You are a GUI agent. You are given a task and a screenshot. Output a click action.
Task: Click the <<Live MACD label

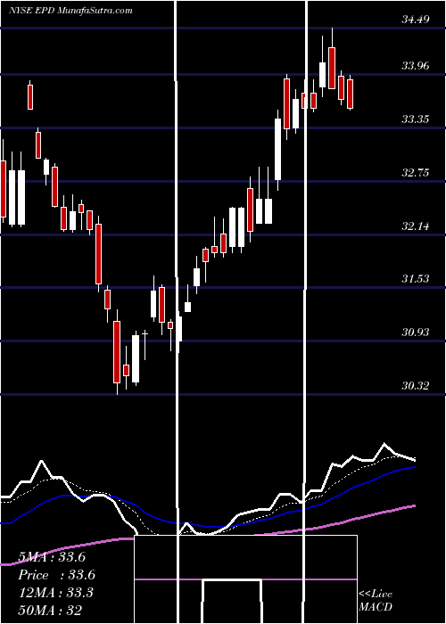[x=376, y=601]
